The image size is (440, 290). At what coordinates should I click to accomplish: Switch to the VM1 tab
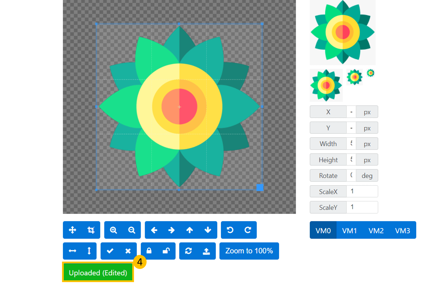pos(350,230)
